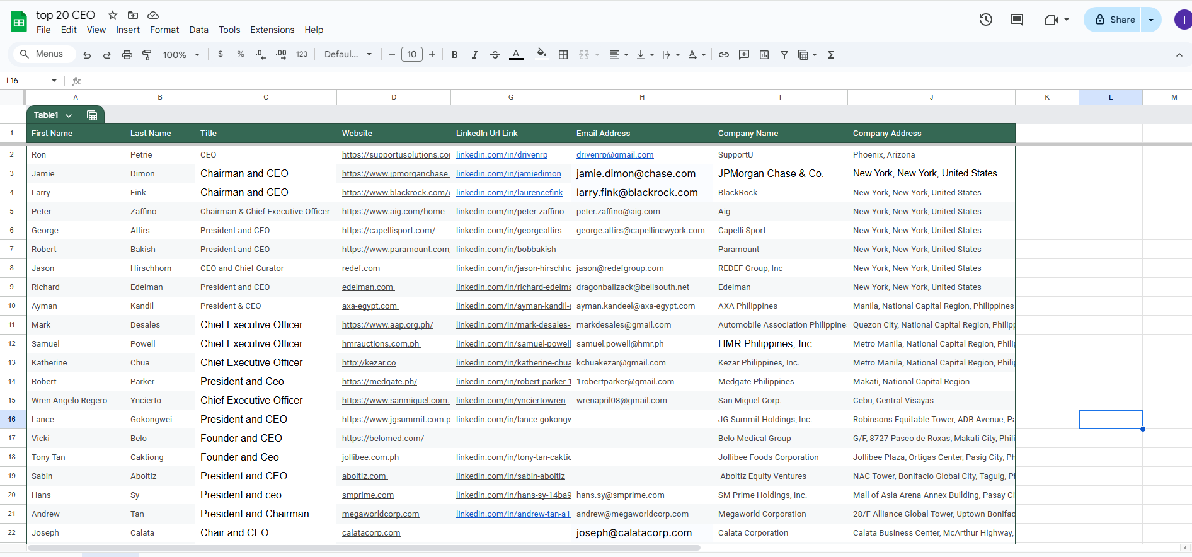Open the comments history icon
Viewport: 1192px width, 557px height.
pyautogui.click(x=1017, y=20)
